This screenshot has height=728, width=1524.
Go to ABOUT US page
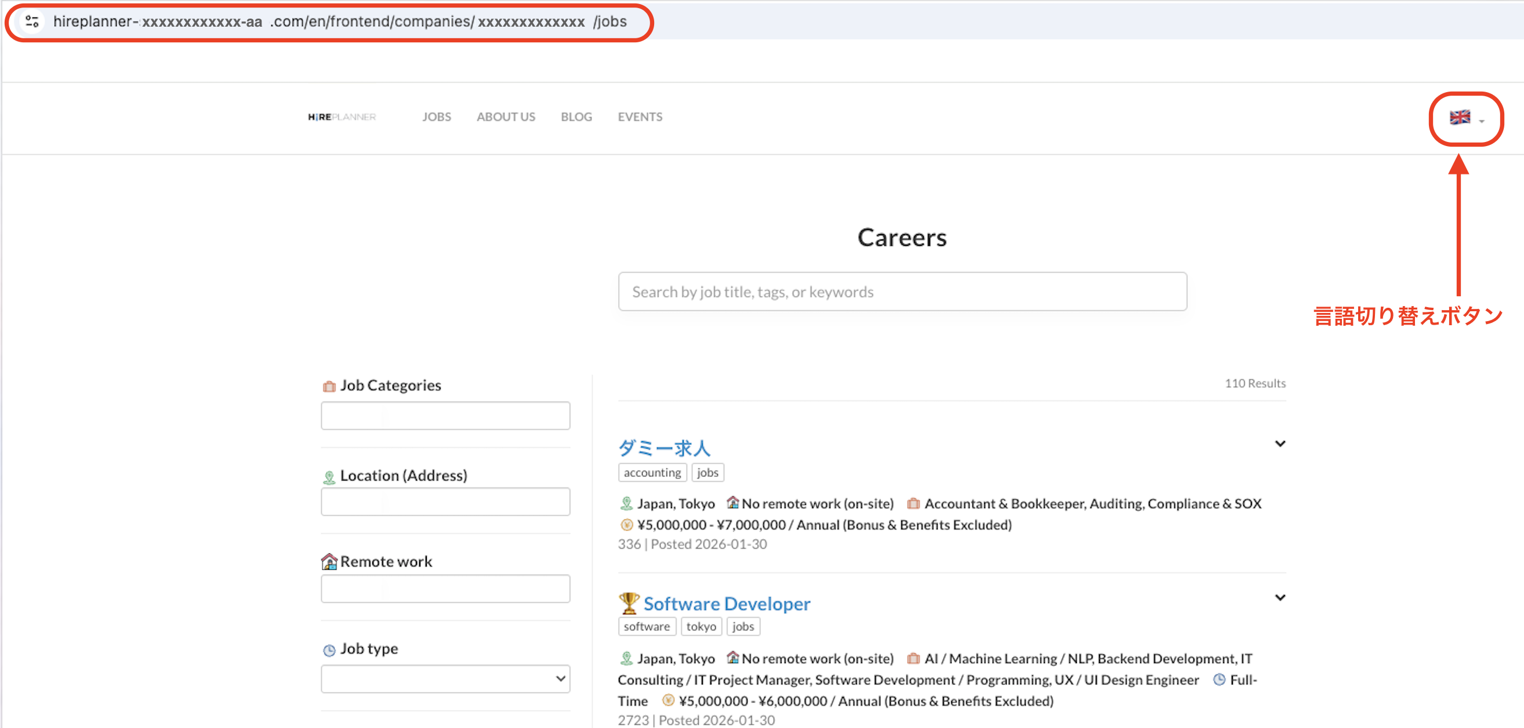(505, 117)
